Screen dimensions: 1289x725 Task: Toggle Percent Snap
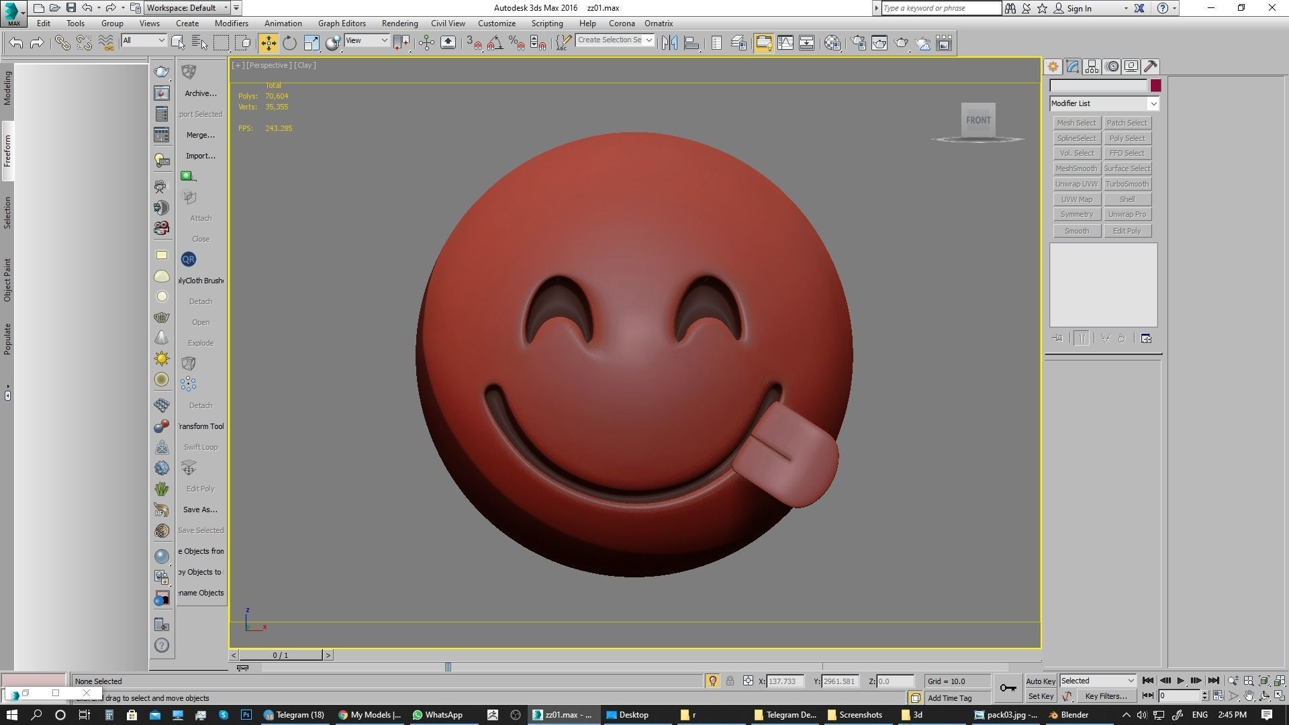click(x=517, y=43)
